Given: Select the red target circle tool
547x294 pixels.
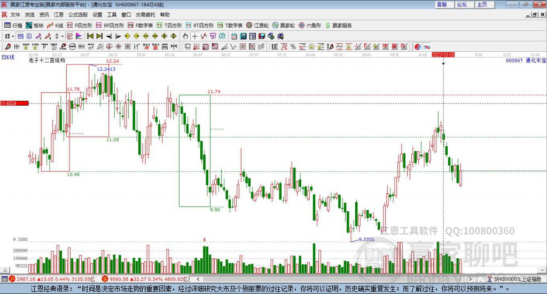Looking at the screenshot, I should (x=109, y=46).
